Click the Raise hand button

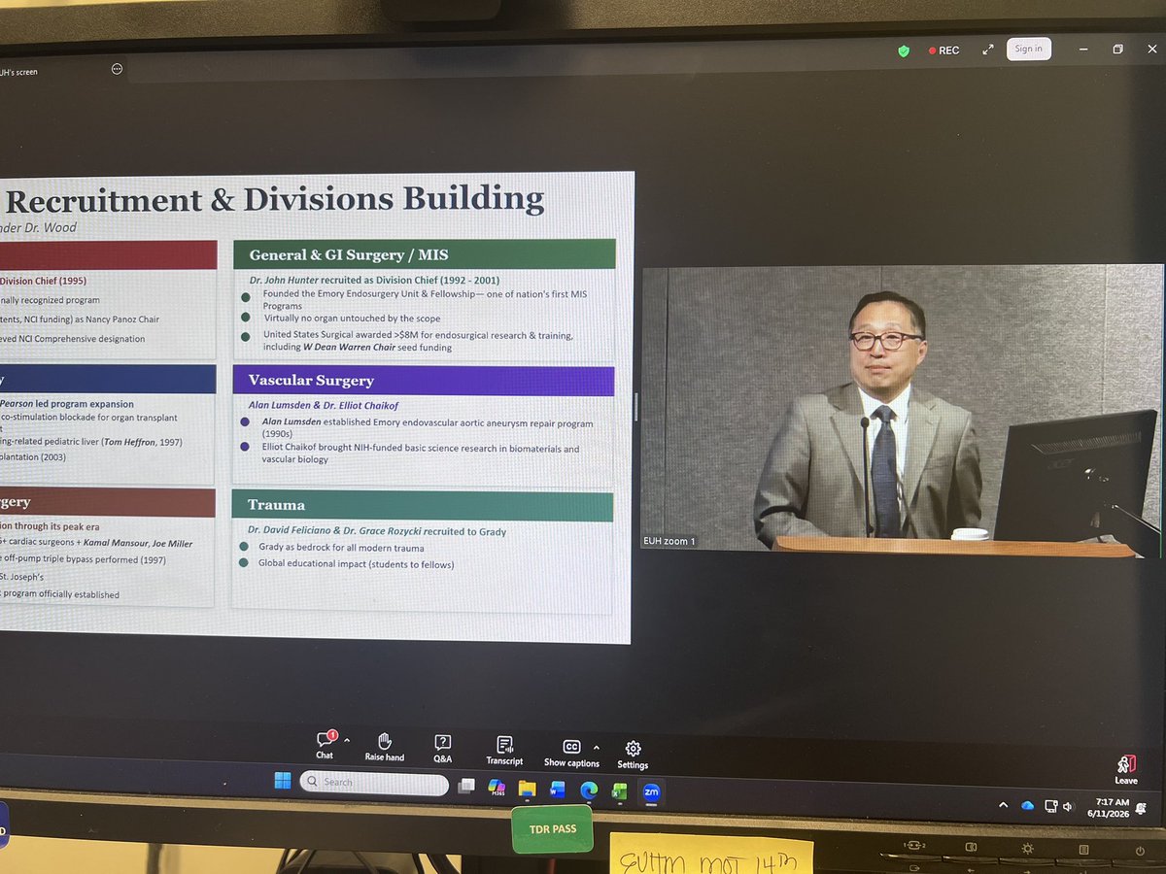click(385, 746)
